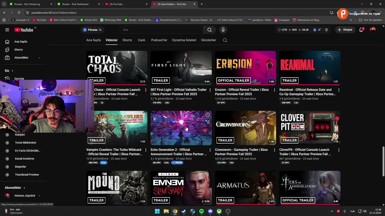Open the Filtreler filter dropdown
The width and height of the screenshot is (385, 216).
tap(92, 30)
